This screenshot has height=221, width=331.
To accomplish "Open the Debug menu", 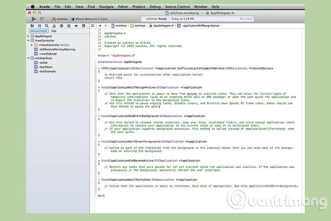I will 155,7.
